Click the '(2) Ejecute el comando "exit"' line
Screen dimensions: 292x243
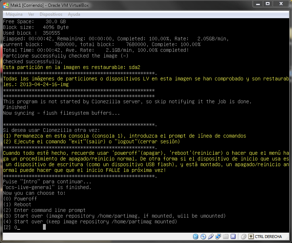[92, 142]
